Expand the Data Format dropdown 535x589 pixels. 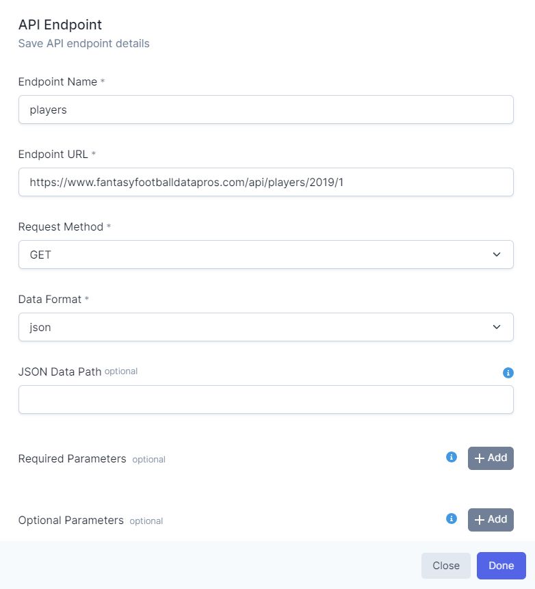(x=265, y=327)
